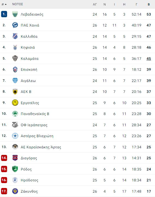Click the ΠΑΕ Χανιά dolphin logo
The width and height of the screenshot is (155, 197).
tap(15, 25)
